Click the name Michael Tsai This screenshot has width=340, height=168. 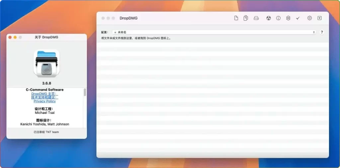(x=45, y=113)
